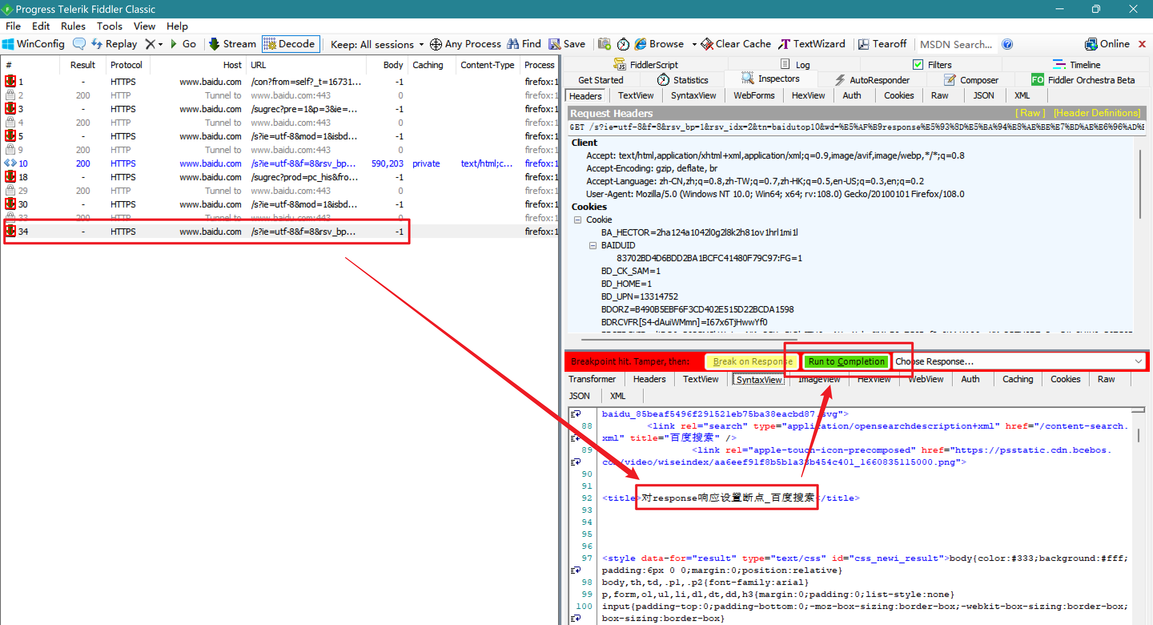Screen dimensions: 1153x625
Task: Open the Rules menu
Action: tap(73, 26)
